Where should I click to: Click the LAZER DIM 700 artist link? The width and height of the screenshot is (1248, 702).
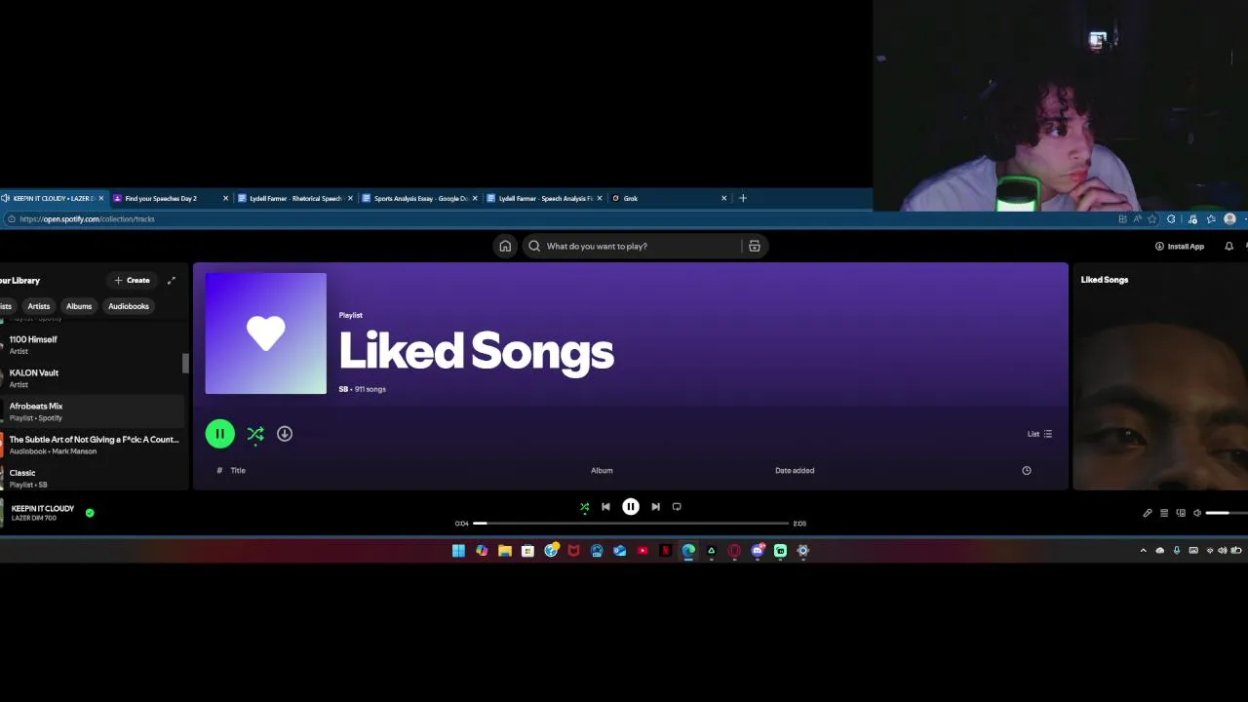click(x=34, y=518)
